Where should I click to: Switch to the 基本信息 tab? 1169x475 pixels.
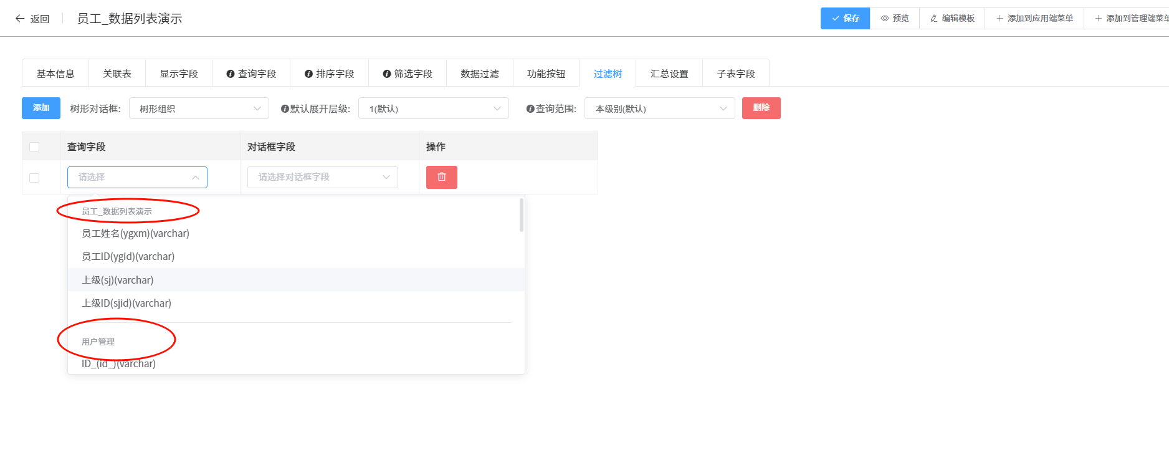[55, 74]
